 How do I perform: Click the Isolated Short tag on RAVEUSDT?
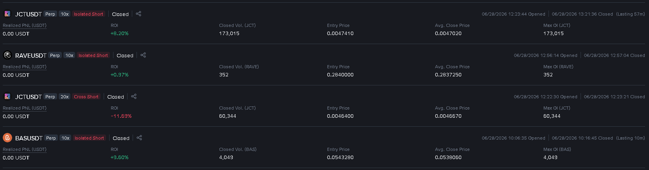click(x=93, y=55)
